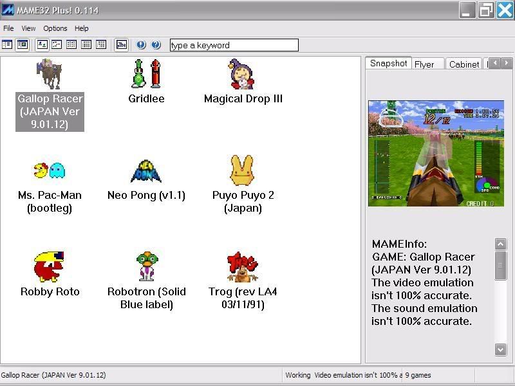The width and height of the screenshot is (515, 386).
Task: Click the MAMEInfo scrollbar down arrow
Action: [x=500, y=349]
